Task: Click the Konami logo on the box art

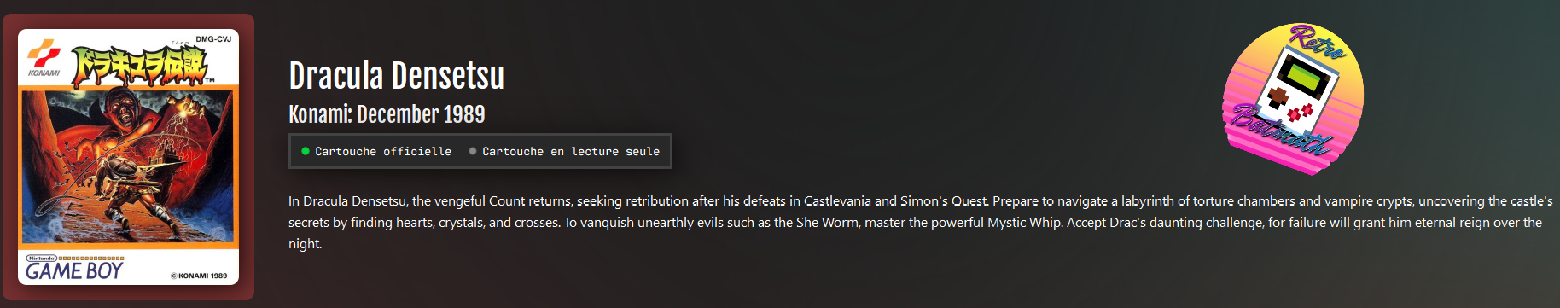Action: coord(44,60)
